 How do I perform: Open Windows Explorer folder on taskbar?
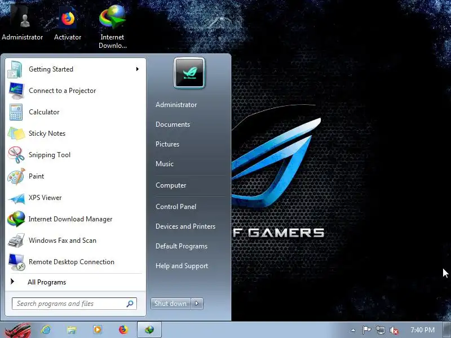point(72,330)
